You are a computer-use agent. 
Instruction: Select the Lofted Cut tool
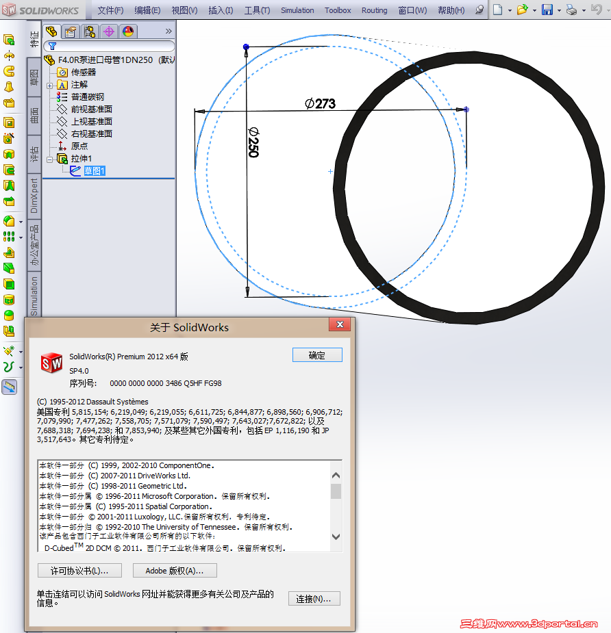click(9, 185)
